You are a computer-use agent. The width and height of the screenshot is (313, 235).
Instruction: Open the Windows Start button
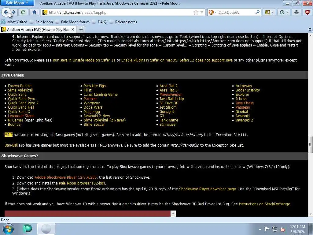pos(8,229)
